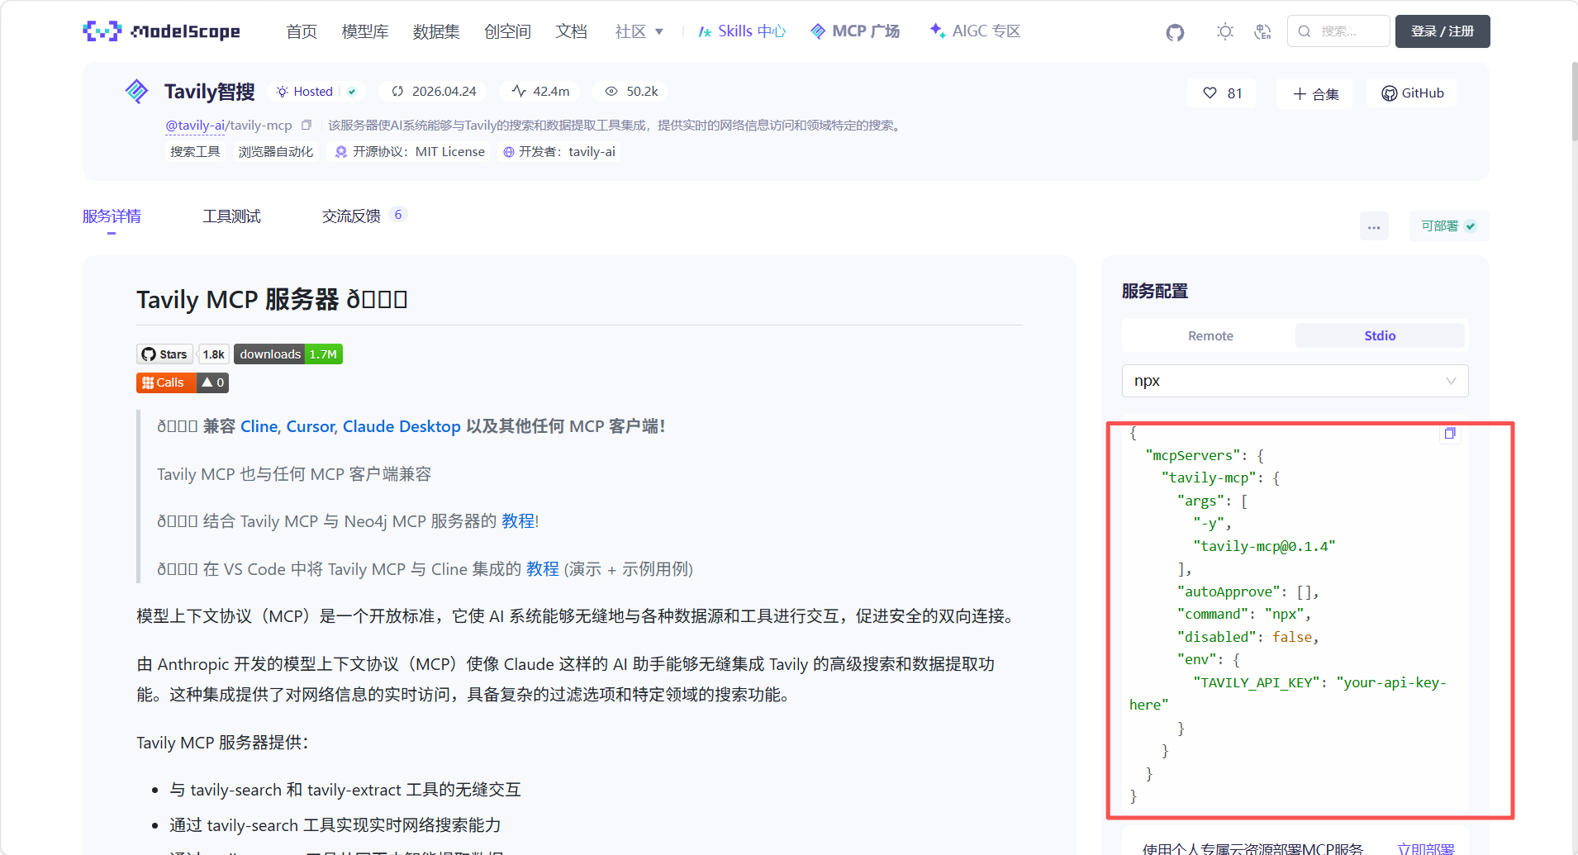
Task: Click the 服务配置 heading
Action: [1155, 291]
